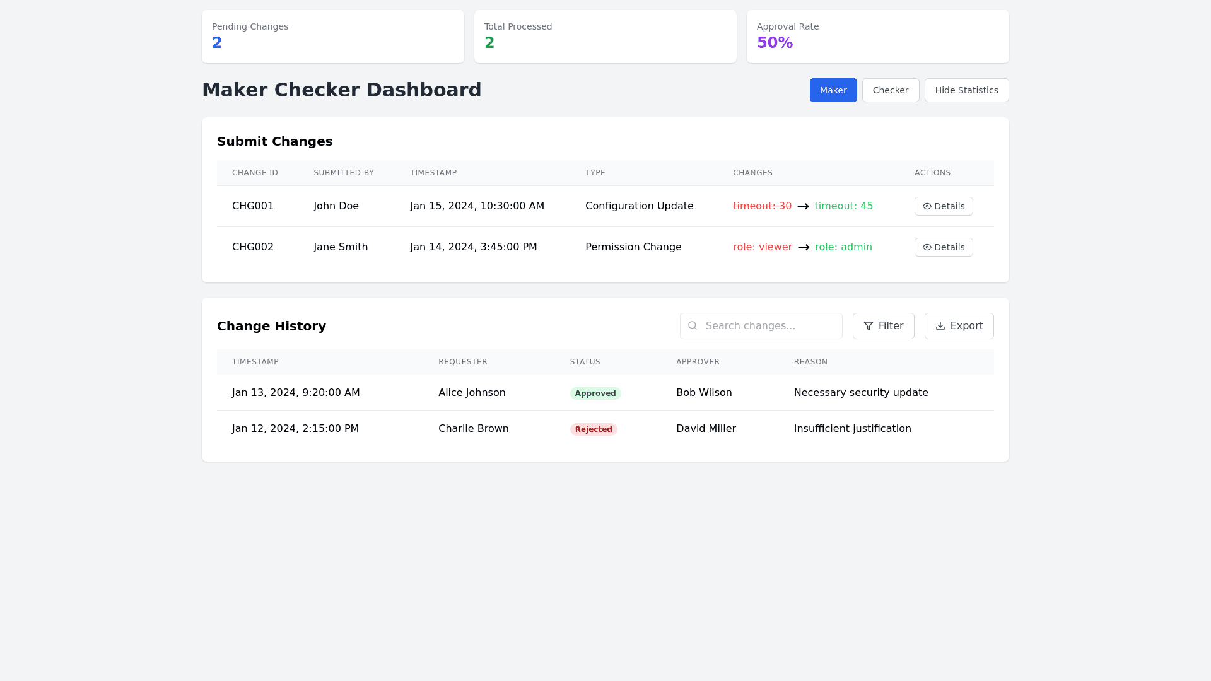Screen dimensions: 1211x681
Task: Click the Status column header
Action: click(x=585, y=362)
